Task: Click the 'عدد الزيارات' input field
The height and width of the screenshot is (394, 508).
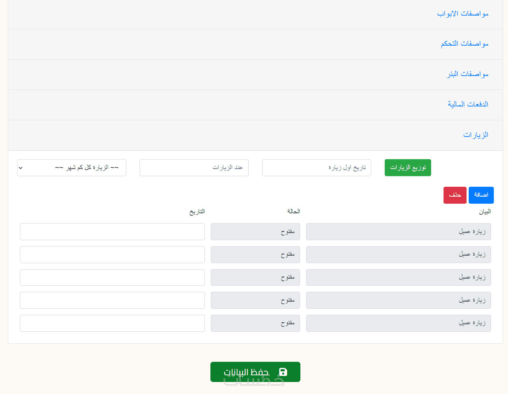Action: 194,168
